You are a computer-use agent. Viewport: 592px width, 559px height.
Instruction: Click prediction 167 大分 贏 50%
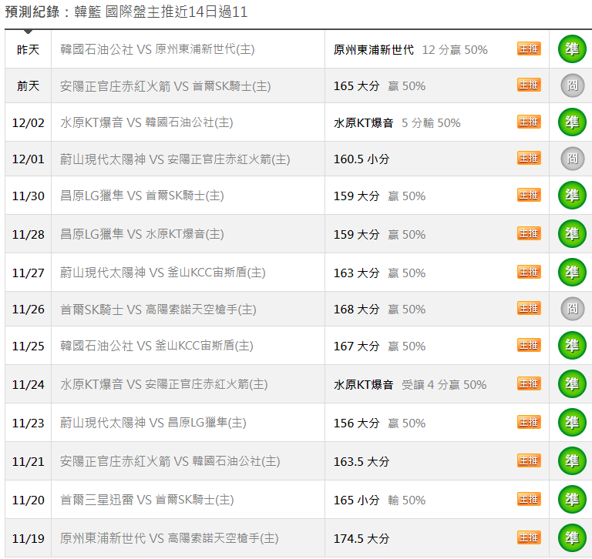point(379,346)
